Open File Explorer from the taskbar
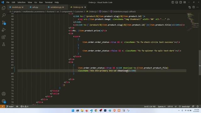Viewport: 201px width, 113px height. coord(82,110)
